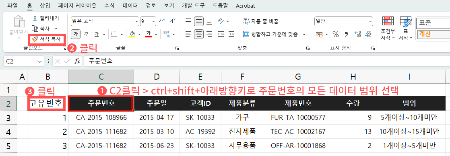The image size is (450, 156).
Task: Click the 붙여넣기 (Paste) clipboard icon
Action: click(x=19, y=21)
